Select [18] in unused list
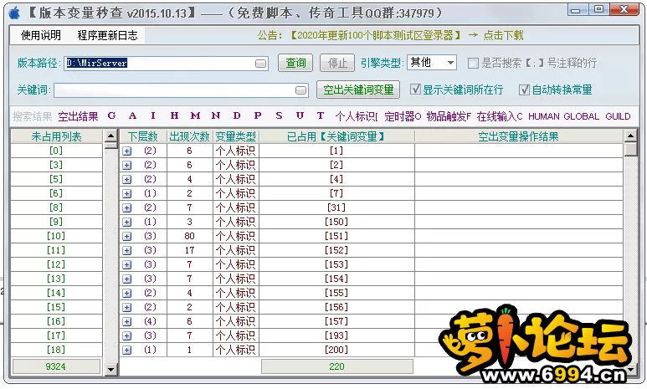The width and height of the screenshot is (647, 389). pos(57,351)
